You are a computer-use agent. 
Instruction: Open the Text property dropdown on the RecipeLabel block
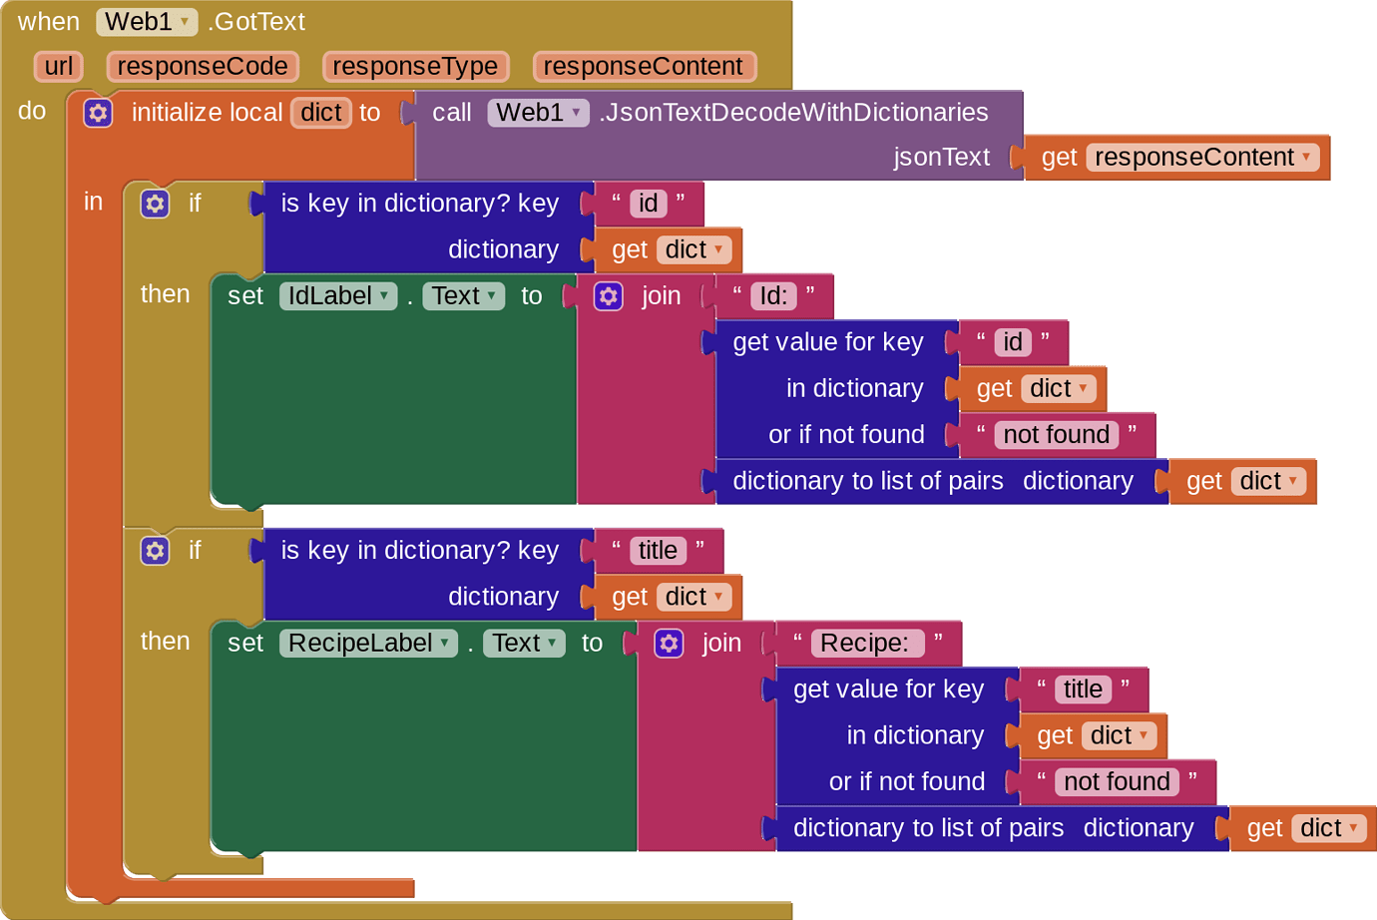(x=550, y=643)
